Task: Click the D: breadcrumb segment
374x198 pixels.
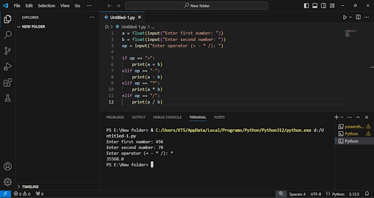Action: click(x=107, y=27)
